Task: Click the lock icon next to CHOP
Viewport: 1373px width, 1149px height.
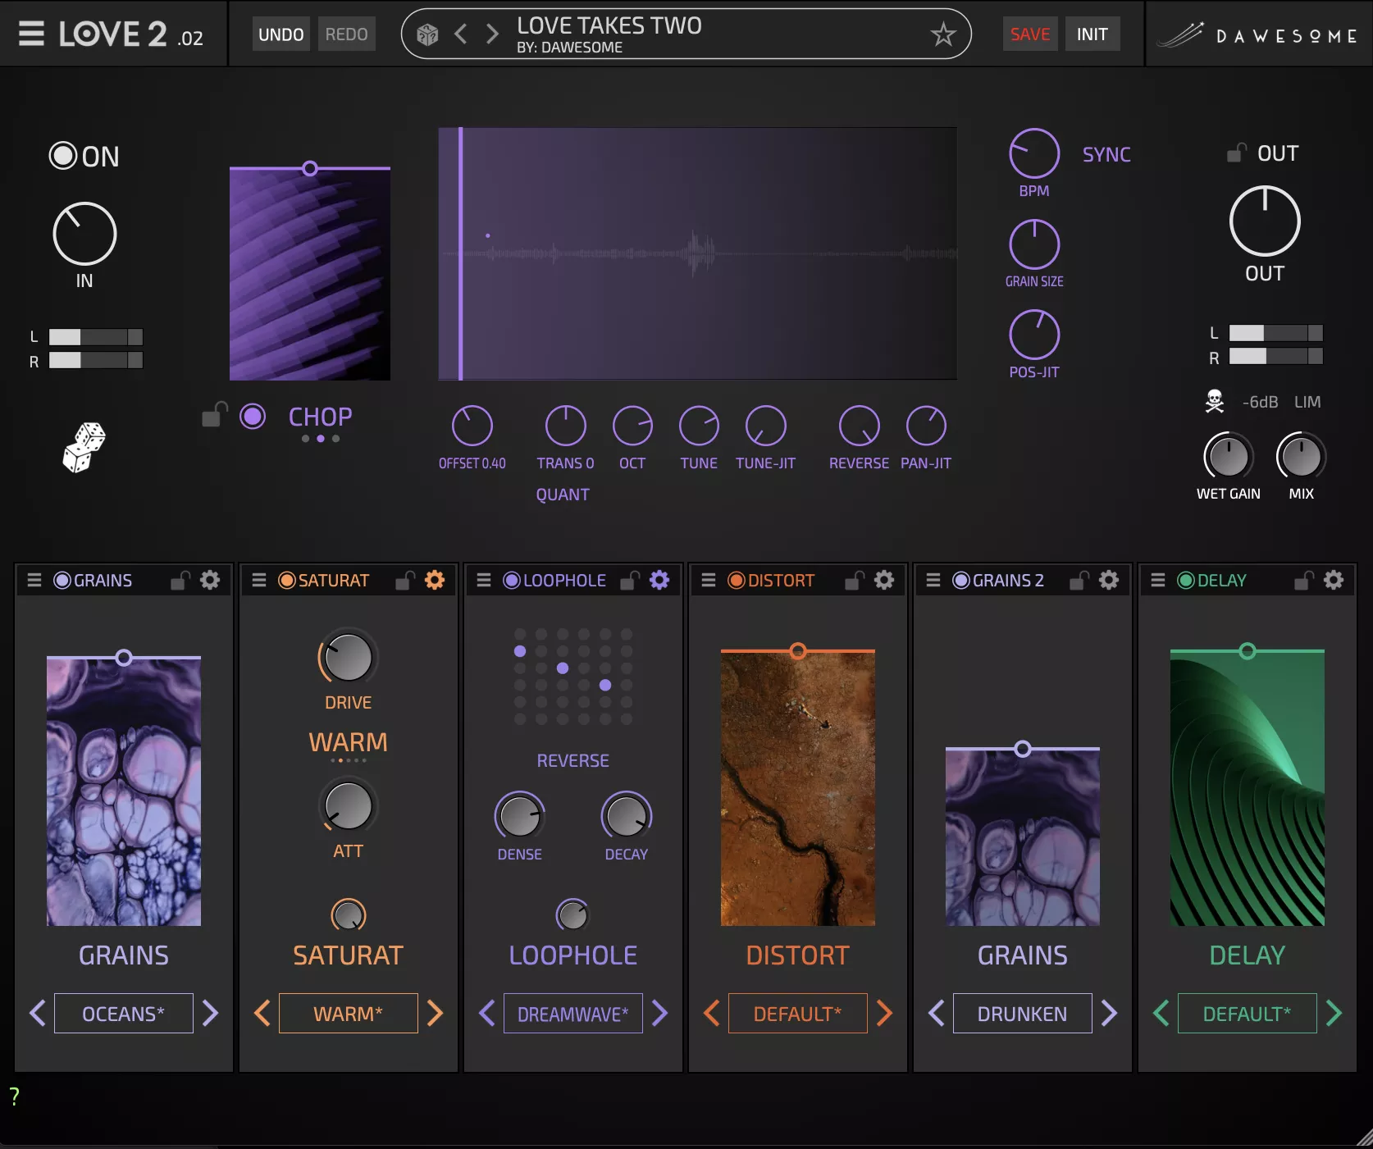Action: click(215, 417)
